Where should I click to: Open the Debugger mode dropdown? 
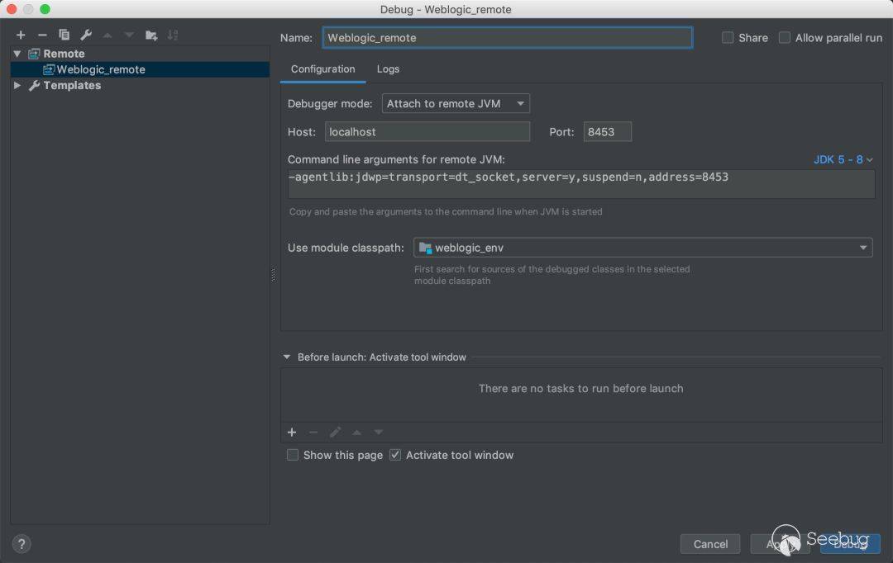point(456,103)
